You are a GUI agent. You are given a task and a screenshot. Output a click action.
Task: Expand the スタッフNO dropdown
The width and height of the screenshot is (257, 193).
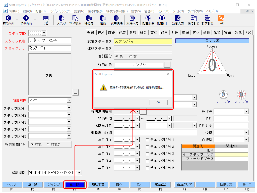[44, 33]
